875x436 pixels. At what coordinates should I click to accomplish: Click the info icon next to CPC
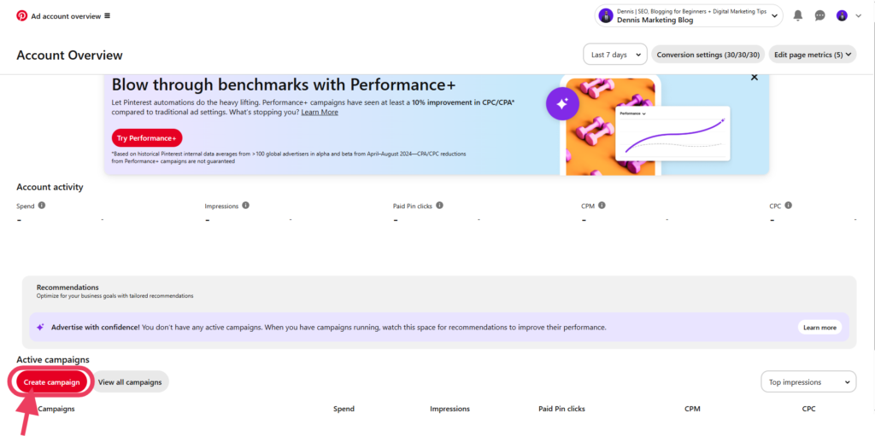[x=789, y=205]
